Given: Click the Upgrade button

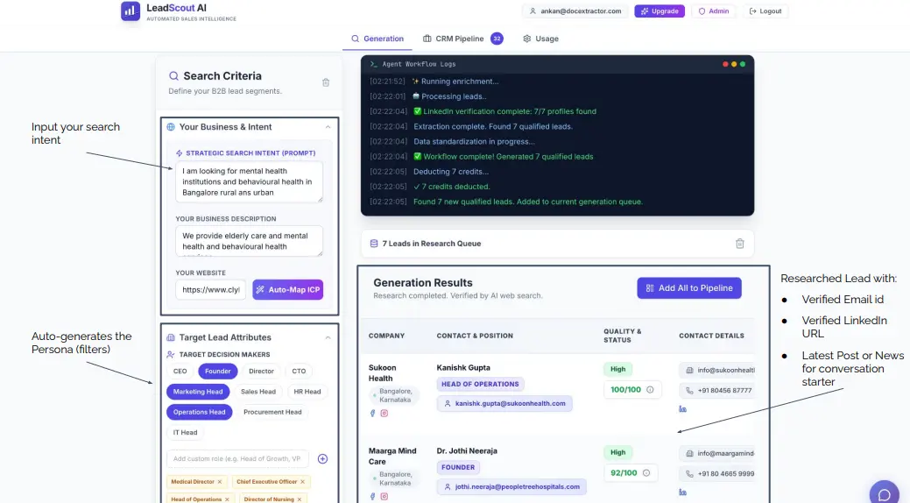Looking at the screenshot, I should 660,11.
